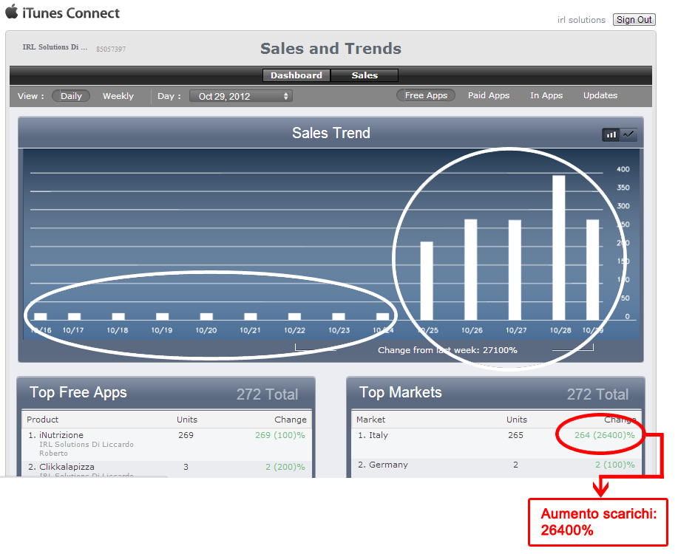Click the 269 units value for iNutrizione

[186, 435]
